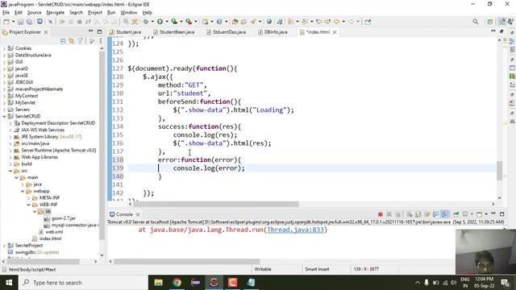Close the Console view tab

[x=138, y=214]
